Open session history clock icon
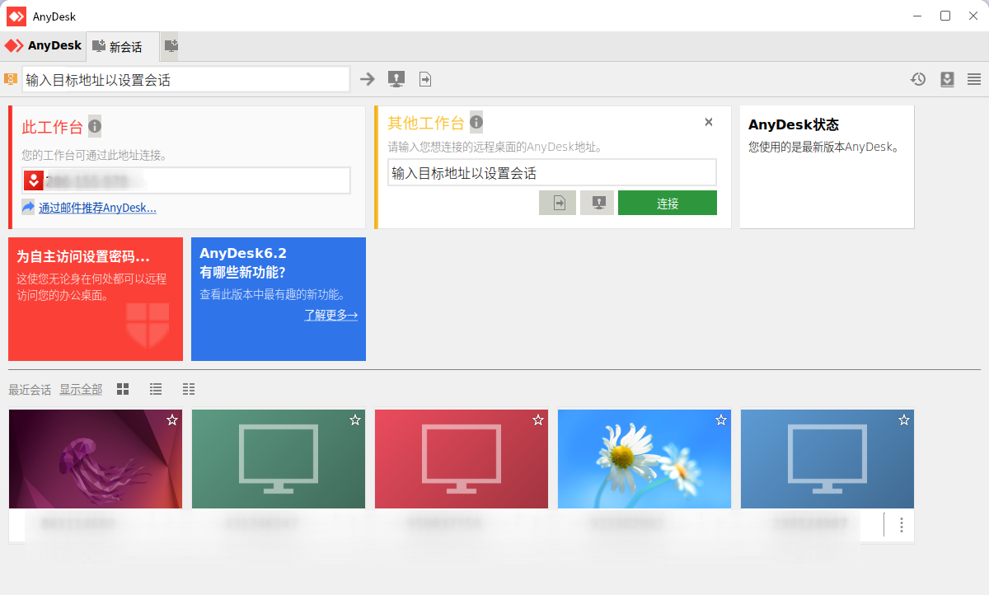 (x=918, y=79)
